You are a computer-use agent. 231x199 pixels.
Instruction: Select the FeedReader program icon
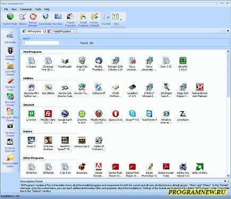[x=65, y=62]
